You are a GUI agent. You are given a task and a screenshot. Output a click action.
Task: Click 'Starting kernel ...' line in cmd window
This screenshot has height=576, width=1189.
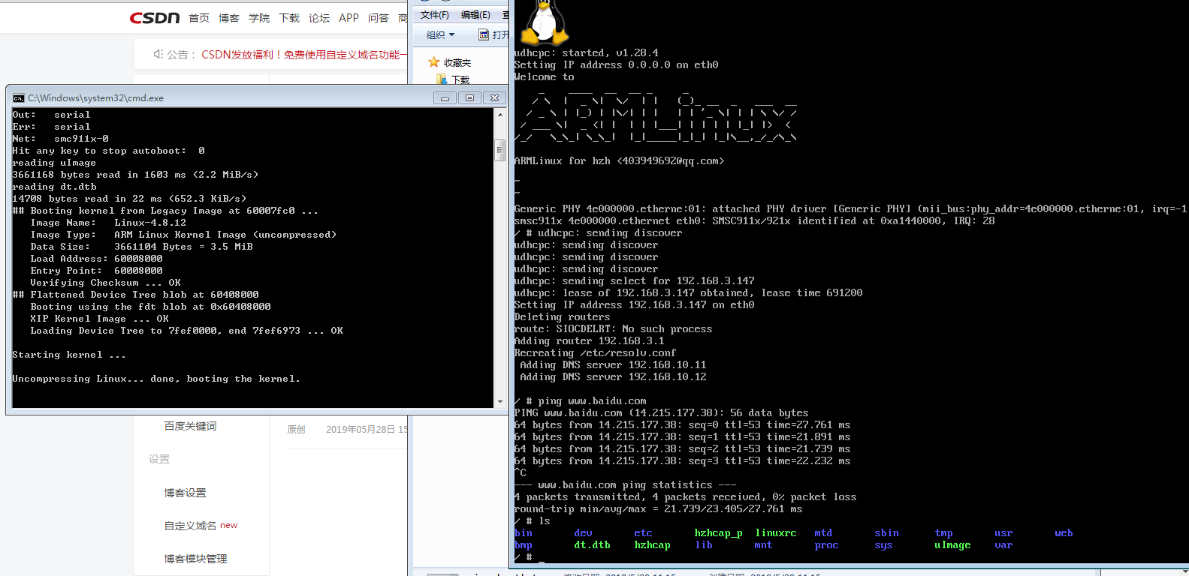pos(69,355)
